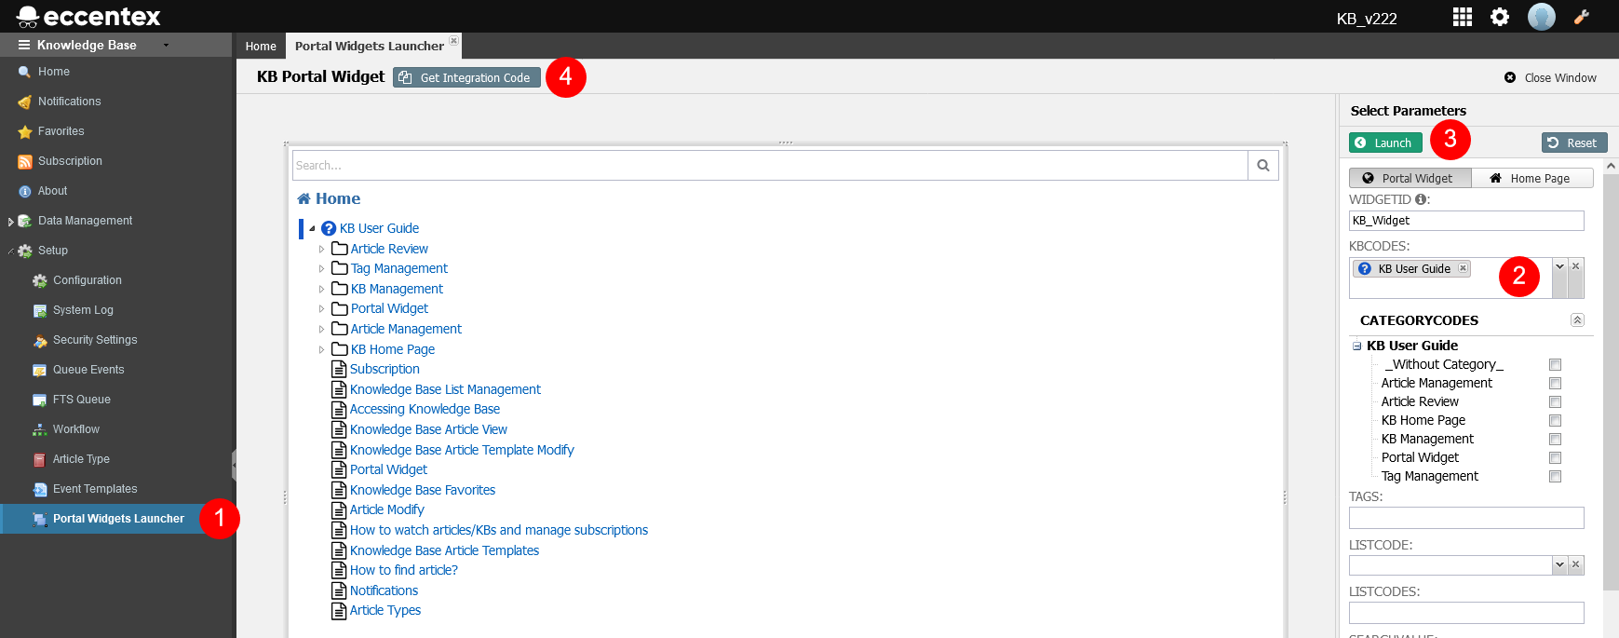Tick the _Without Category_ checkbox
1619x638 pixels.
[x=1555, y=365]
